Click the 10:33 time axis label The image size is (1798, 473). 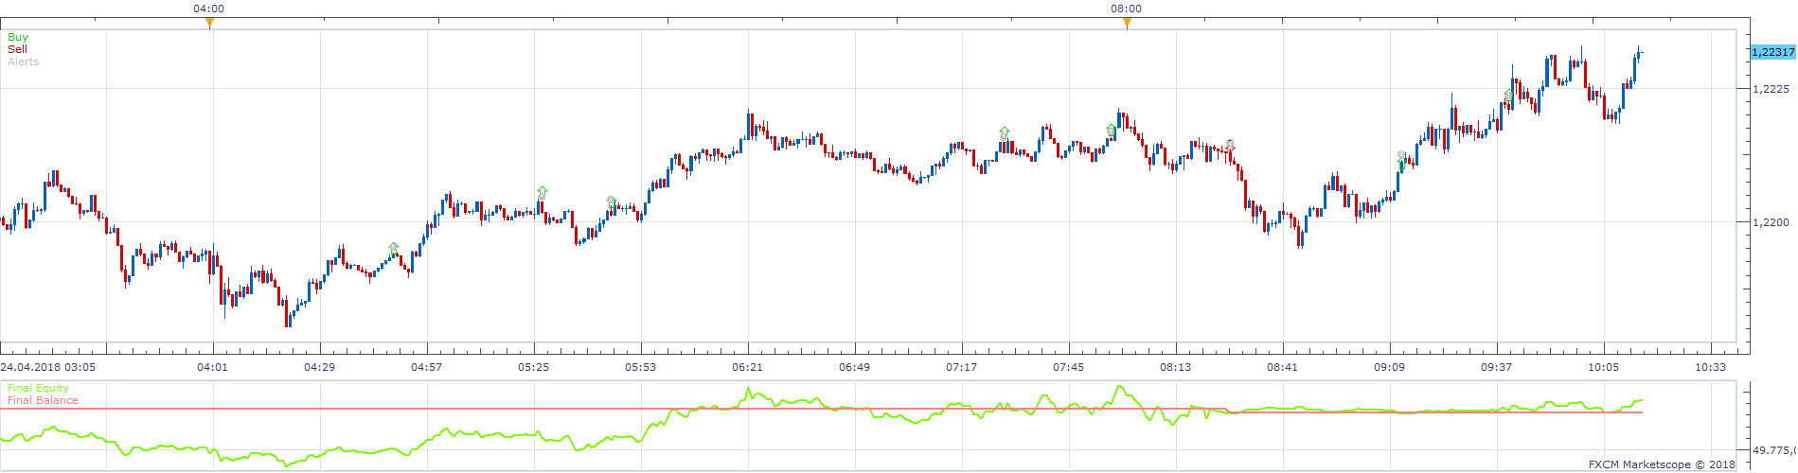tap(1711, 367)
